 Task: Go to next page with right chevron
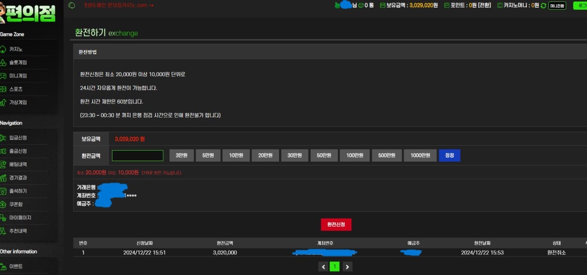tap(347, 266)
